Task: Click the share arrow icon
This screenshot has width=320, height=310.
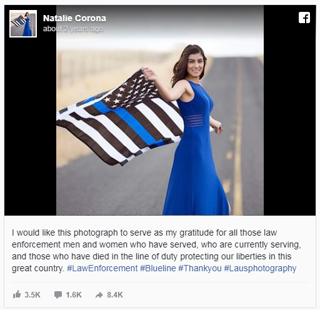Action: 99,295
